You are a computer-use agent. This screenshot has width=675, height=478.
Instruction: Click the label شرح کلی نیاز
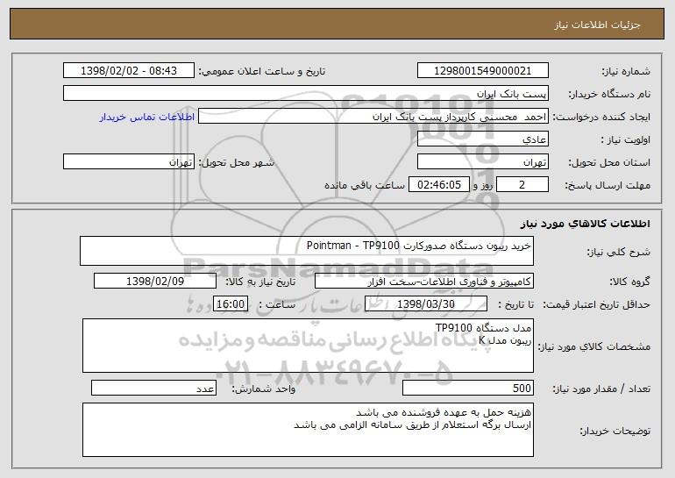coord(619,252)
